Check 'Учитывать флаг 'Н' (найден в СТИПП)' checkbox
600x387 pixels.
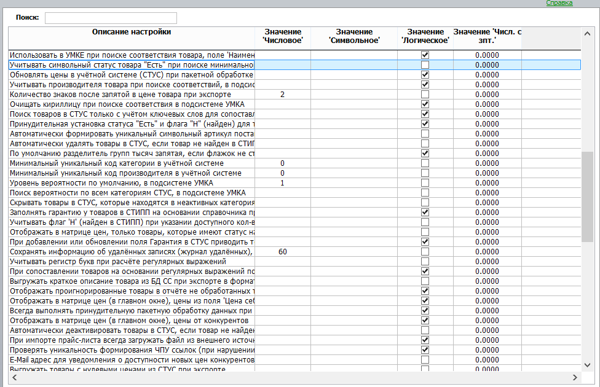tap(425, 222)
